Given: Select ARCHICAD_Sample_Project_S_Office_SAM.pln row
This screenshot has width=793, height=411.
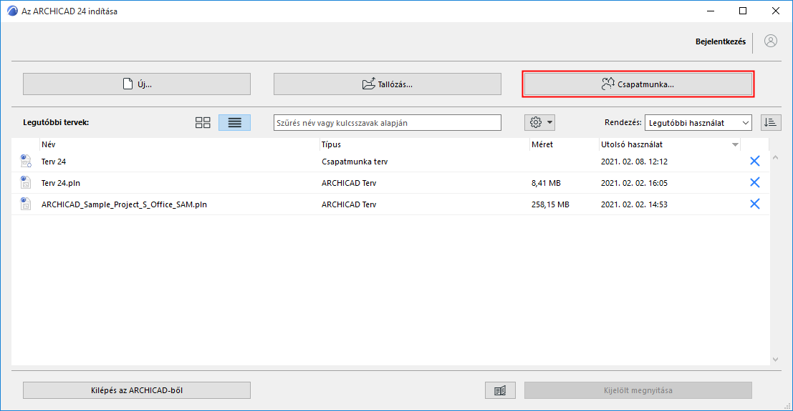Looking at the screenshot, I should 390,204.
